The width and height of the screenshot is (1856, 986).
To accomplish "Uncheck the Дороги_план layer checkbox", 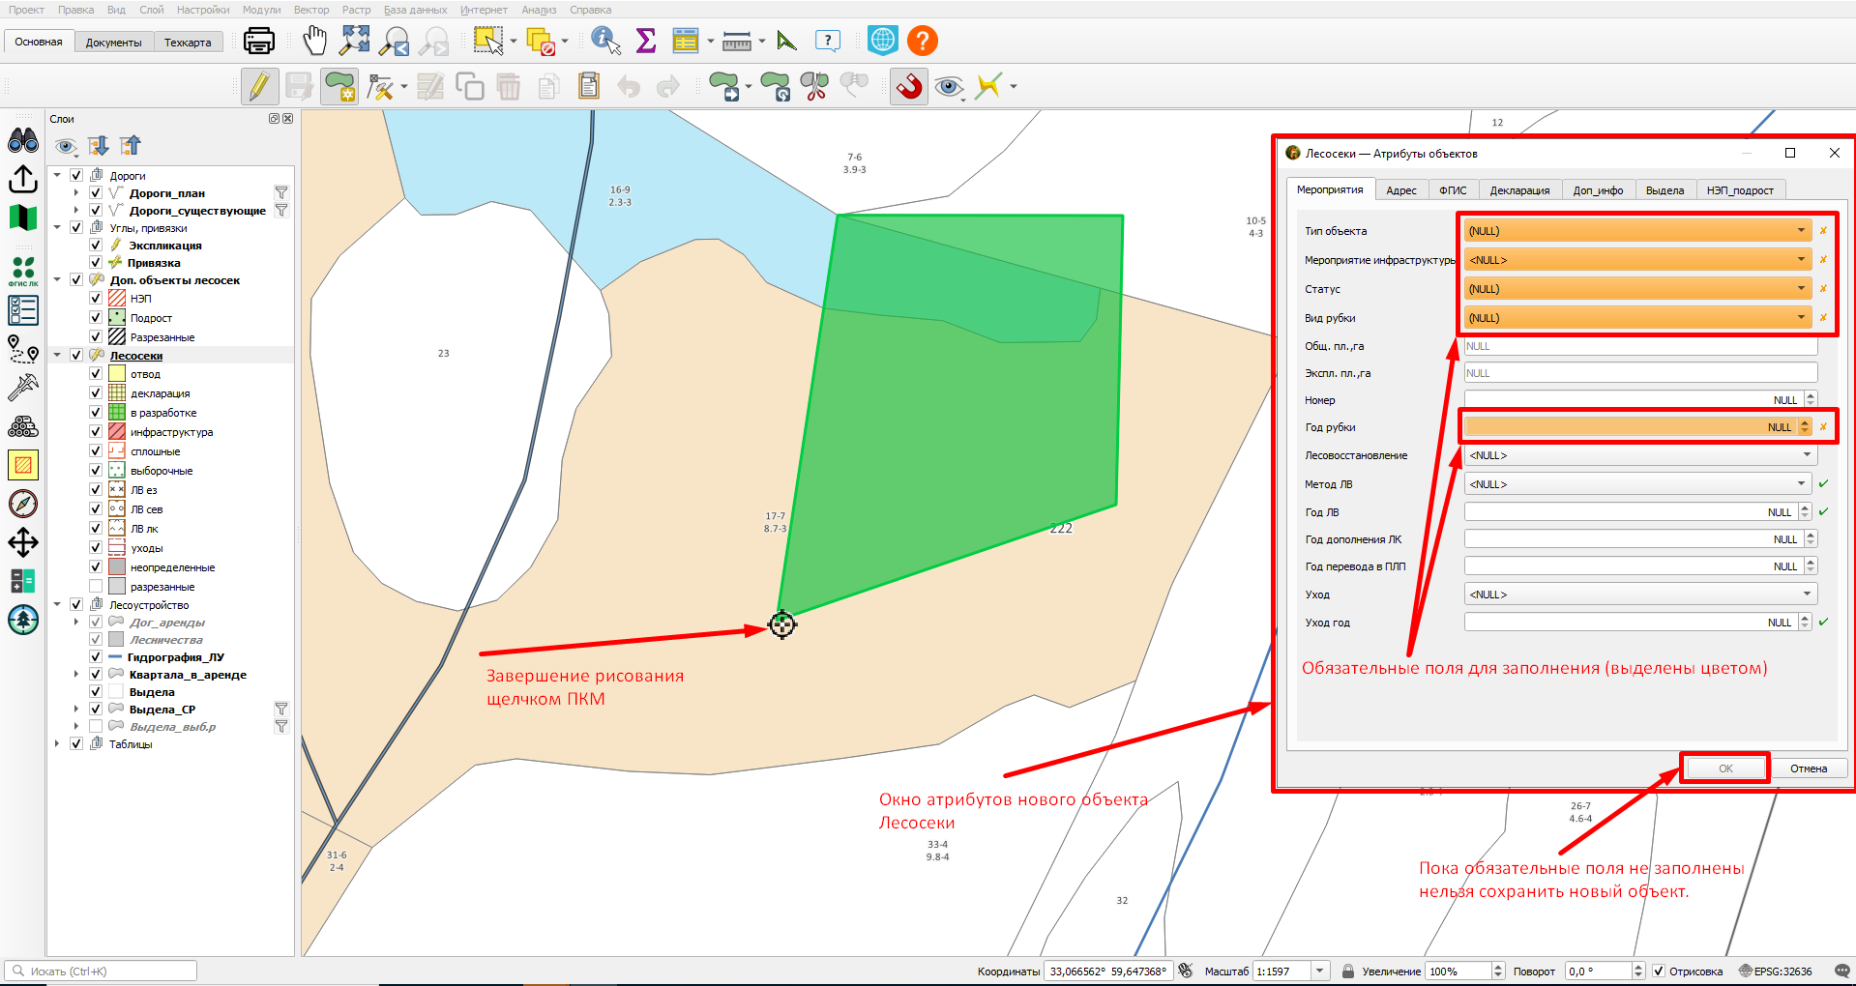I will [x=96, y=193].
